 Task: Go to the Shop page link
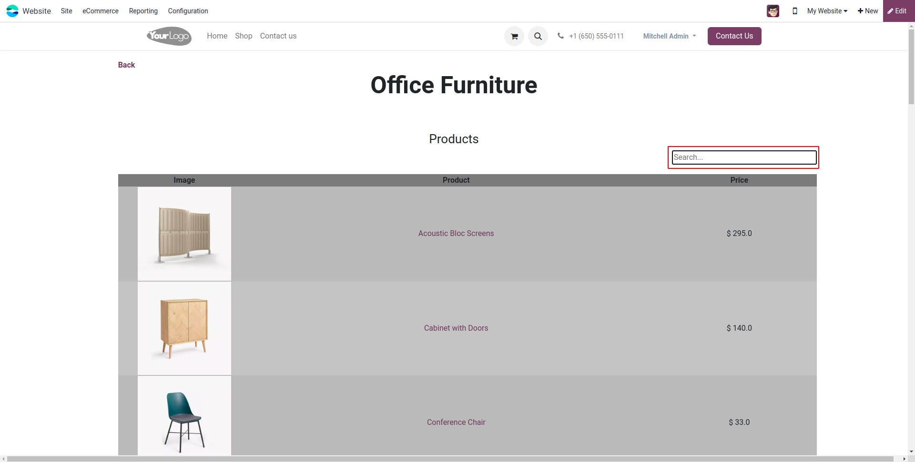(x=244, y=36)
